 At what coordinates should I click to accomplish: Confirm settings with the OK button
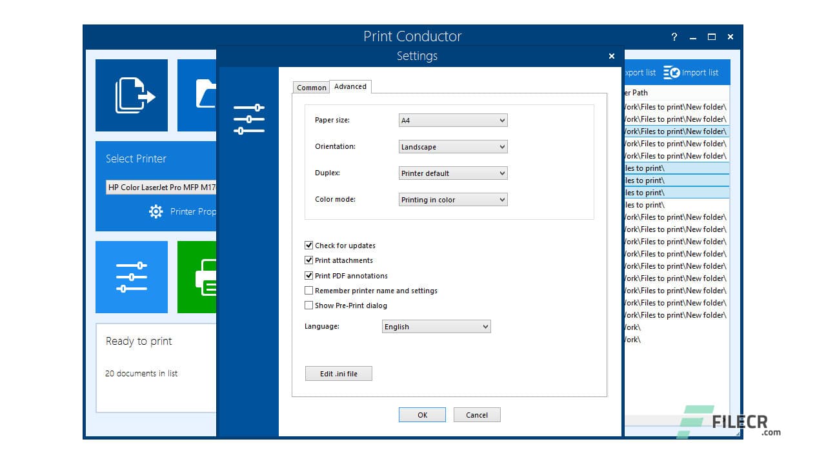(x=422, y=414)
